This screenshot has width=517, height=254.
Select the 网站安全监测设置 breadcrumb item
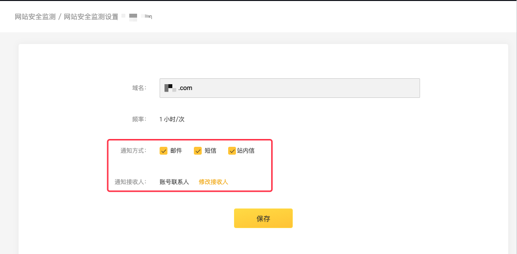91,17
